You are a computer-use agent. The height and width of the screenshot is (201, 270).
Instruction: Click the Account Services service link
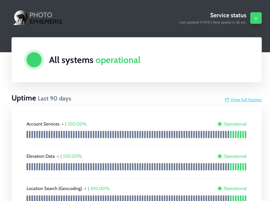point(43,124)
